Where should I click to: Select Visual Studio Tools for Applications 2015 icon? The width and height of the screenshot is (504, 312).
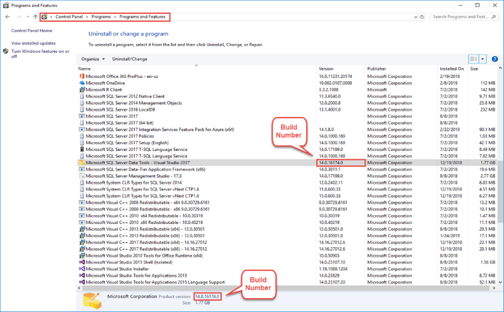[x=82, y=276]
